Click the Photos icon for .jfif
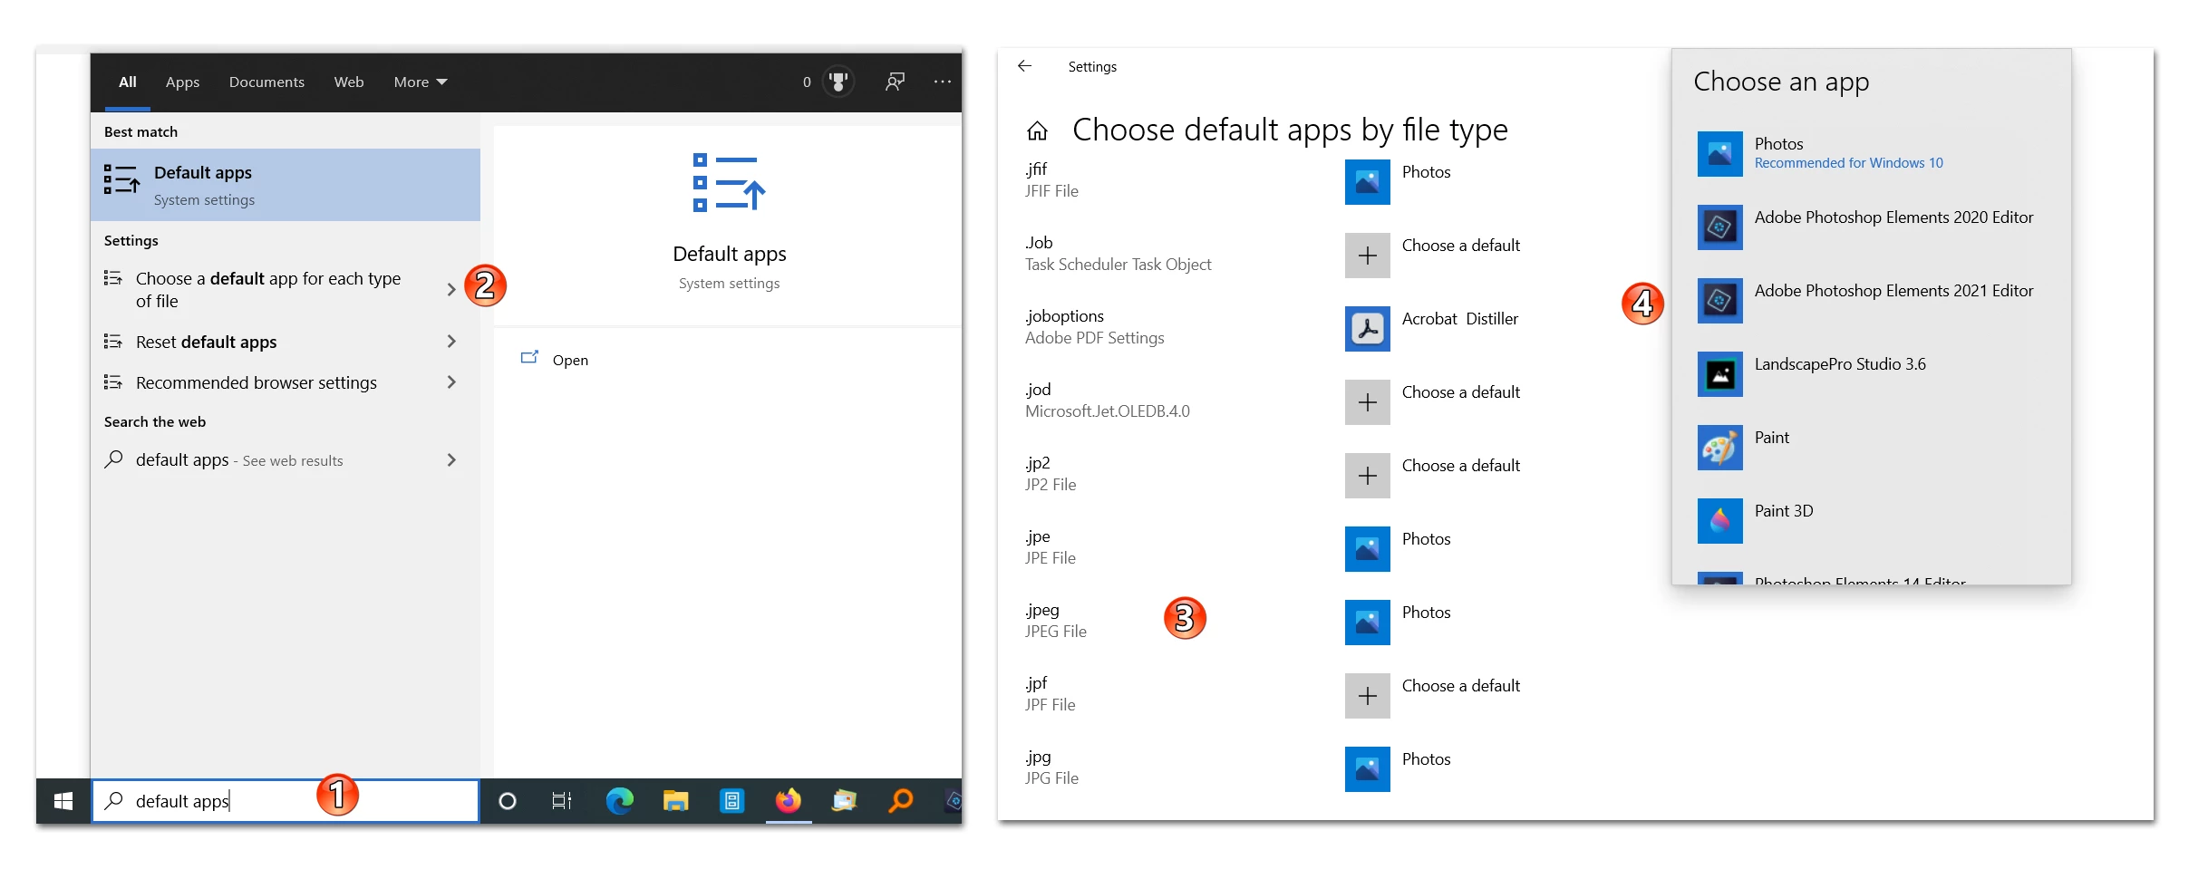Screen dimensions: 2208x869 (x=1368, y=182)
